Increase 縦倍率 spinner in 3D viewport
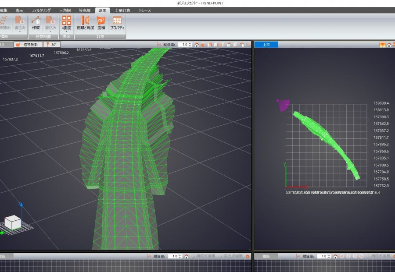Screen dimensions: 395x272 (190, 43)
